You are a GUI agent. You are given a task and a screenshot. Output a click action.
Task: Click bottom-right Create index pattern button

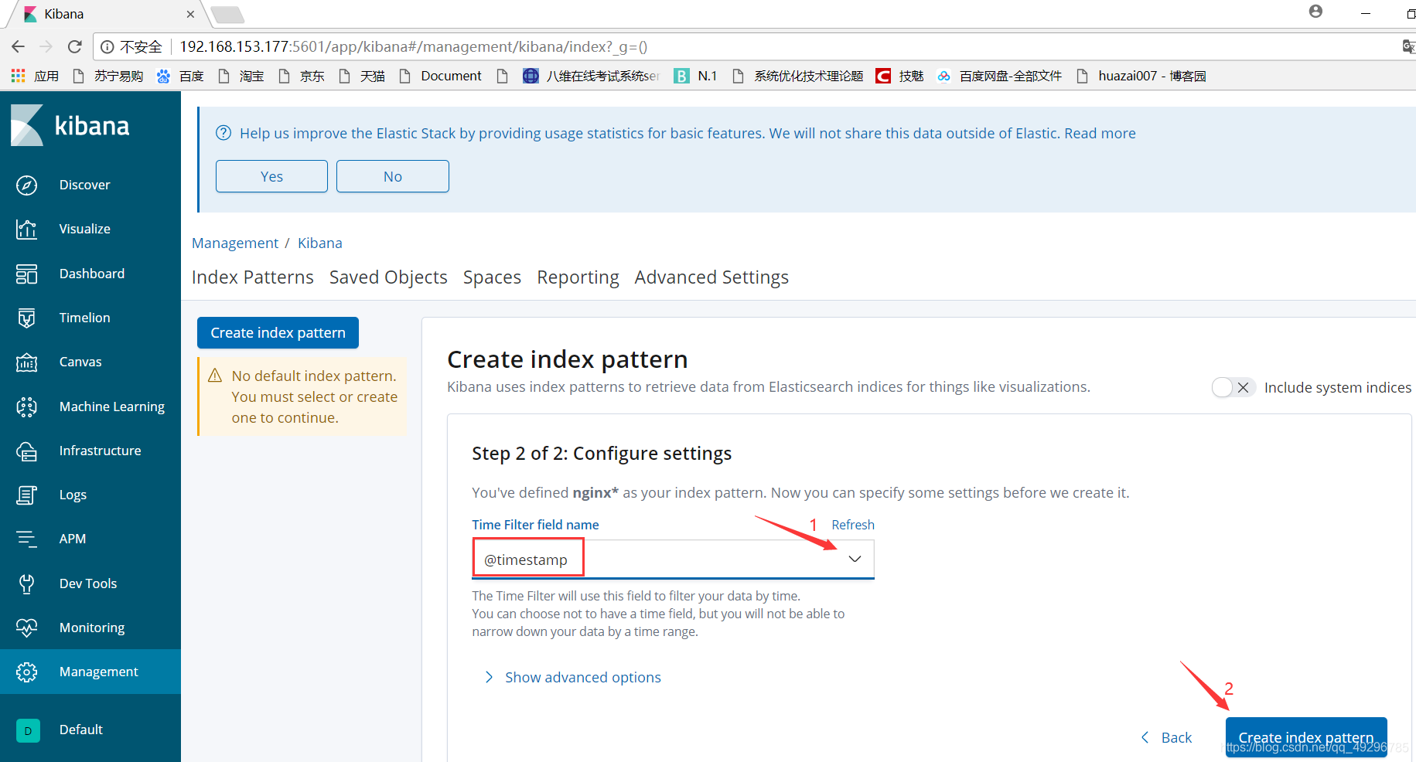coord(1306,738)
